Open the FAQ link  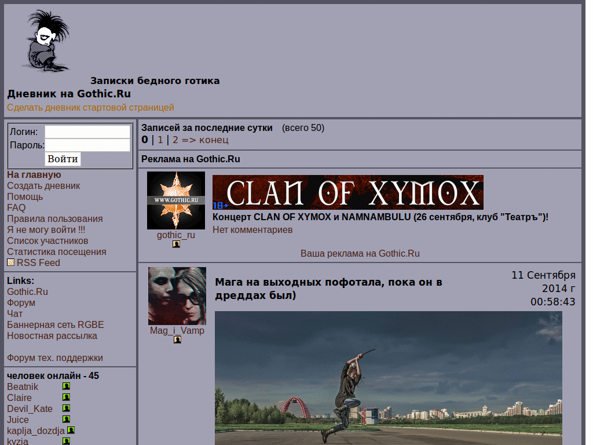(16, 208)
